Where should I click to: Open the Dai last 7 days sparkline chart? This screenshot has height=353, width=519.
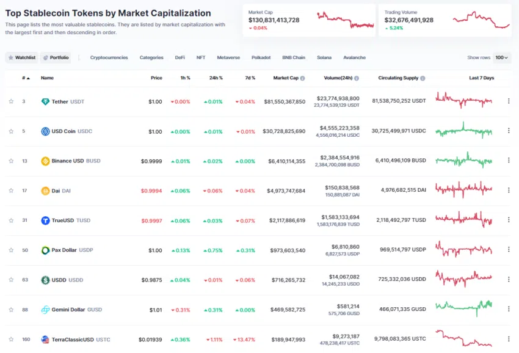click(x=463, y=190)
